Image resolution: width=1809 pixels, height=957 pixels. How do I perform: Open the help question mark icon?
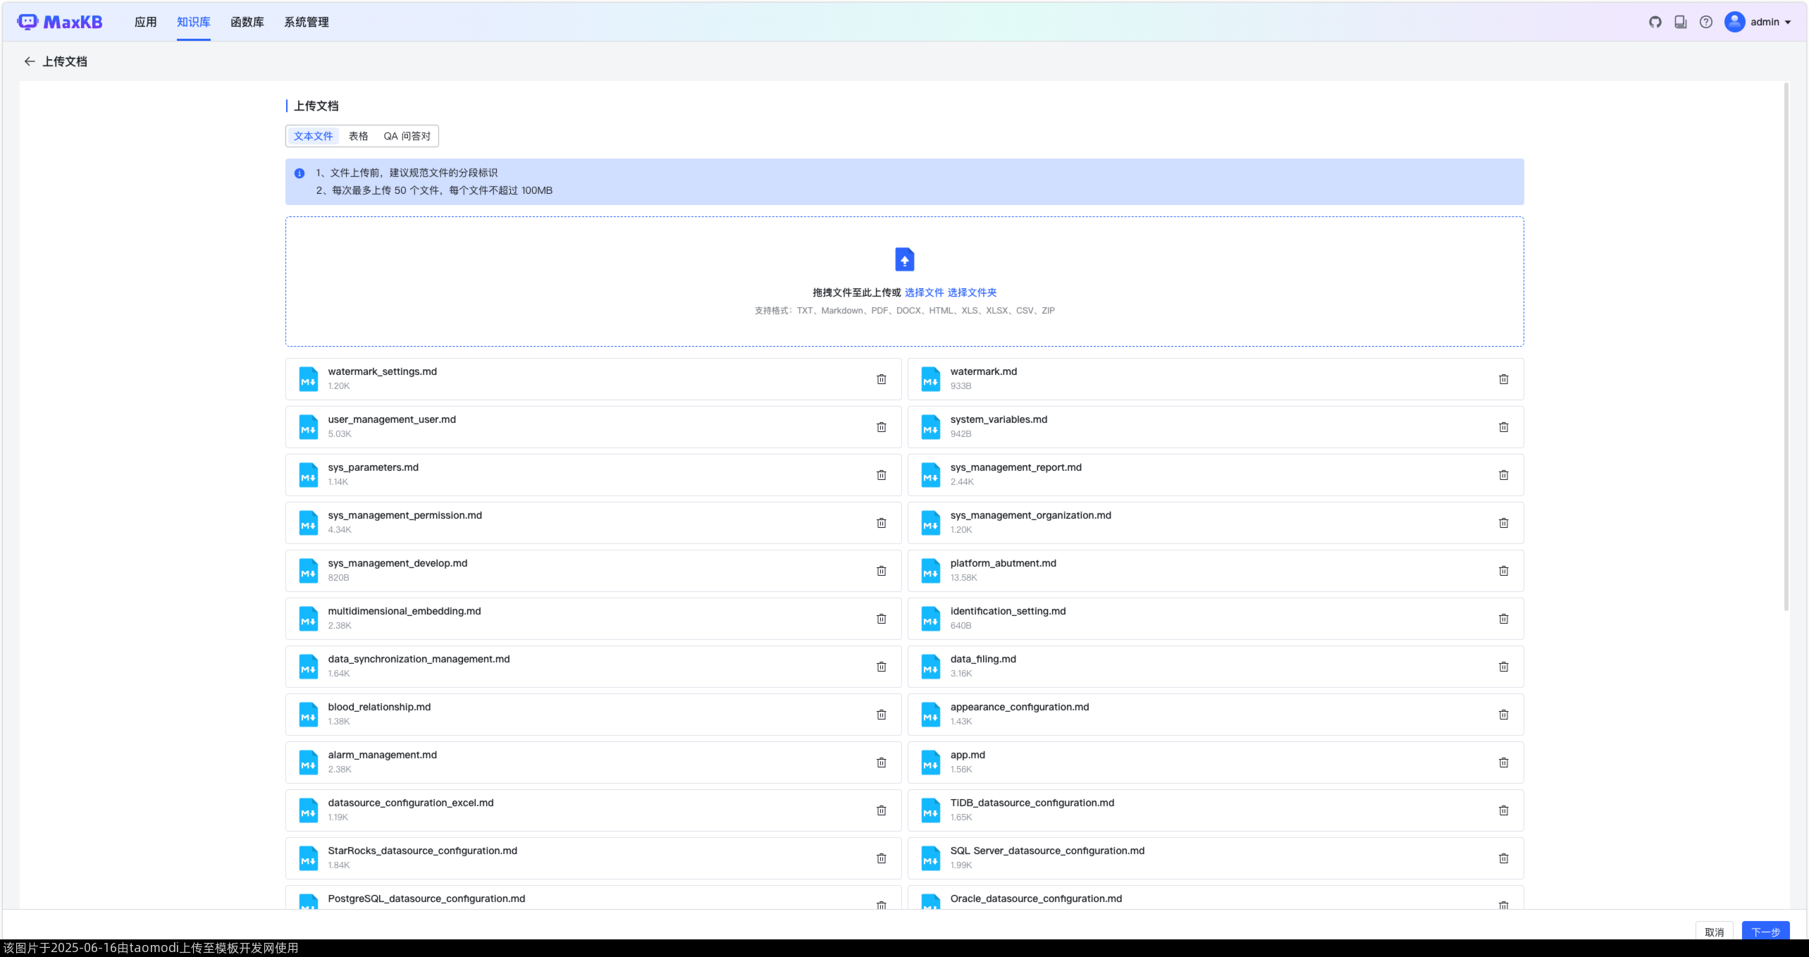[1705, 22]
